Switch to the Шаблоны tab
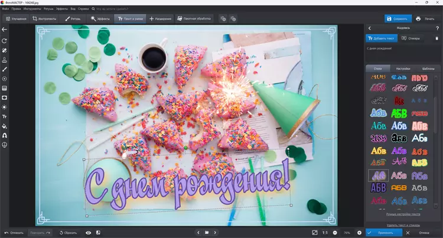443x238 pixels. click(x=428, y=69)
